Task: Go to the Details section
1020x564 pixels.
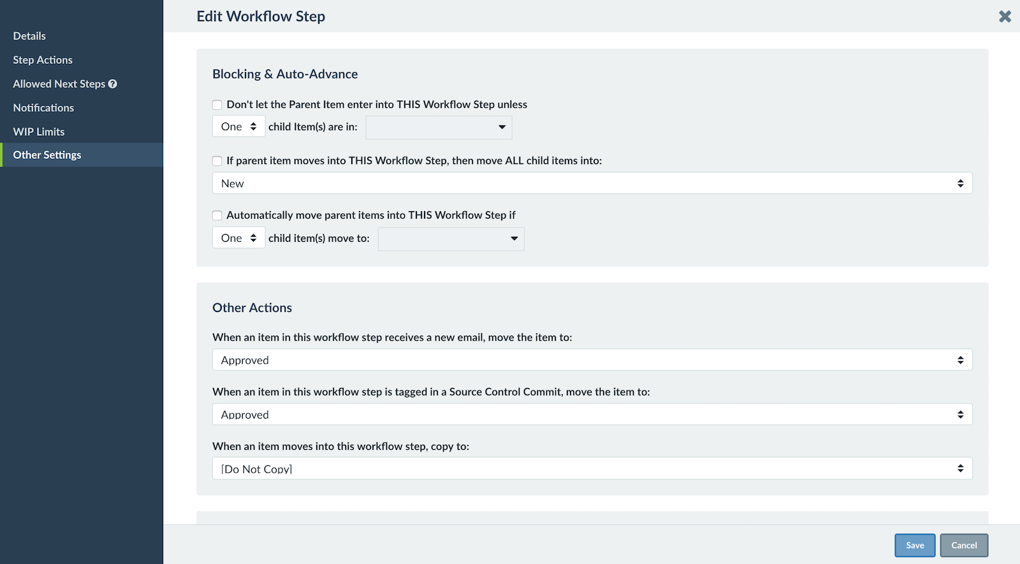Action: tap(29, 36)
